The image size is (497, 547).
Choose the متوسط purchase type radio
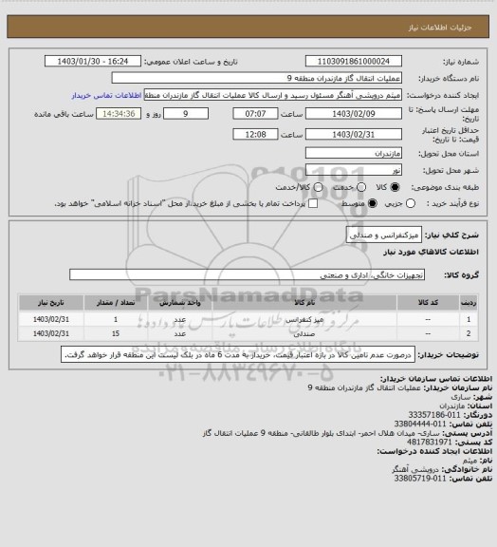coord(373,203)
